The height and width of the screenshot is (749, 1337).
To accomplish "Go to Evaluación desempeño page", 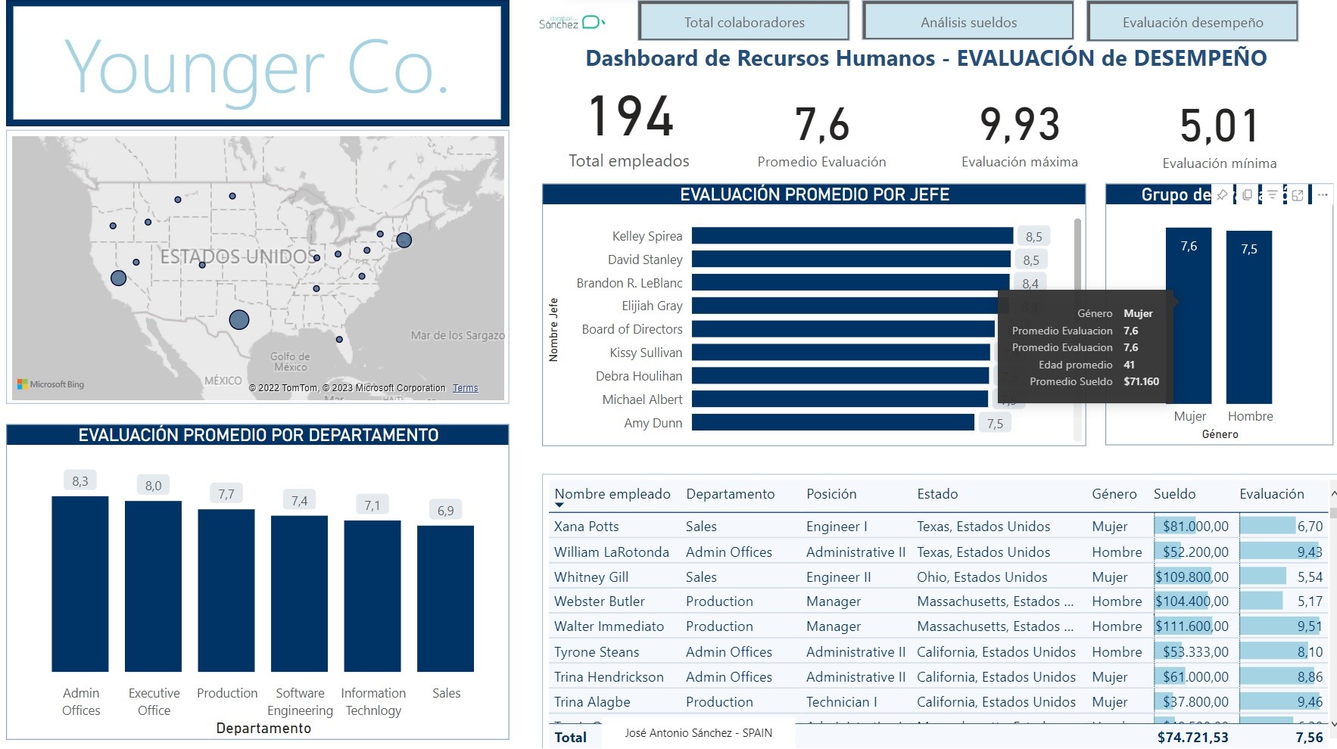I will click(x=1192, y=23).
